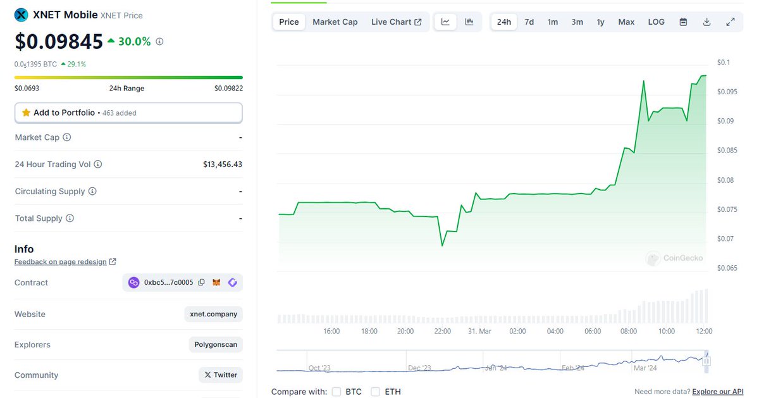Viewport: 759px width, 398px height.
Task: Open Twitter community link
Action: pyautogui.click(x=221, y=375)
